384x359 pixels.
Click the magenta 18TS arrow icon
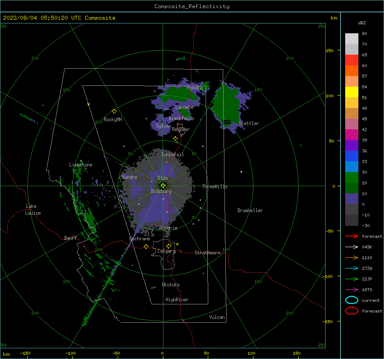pos(352,289)
